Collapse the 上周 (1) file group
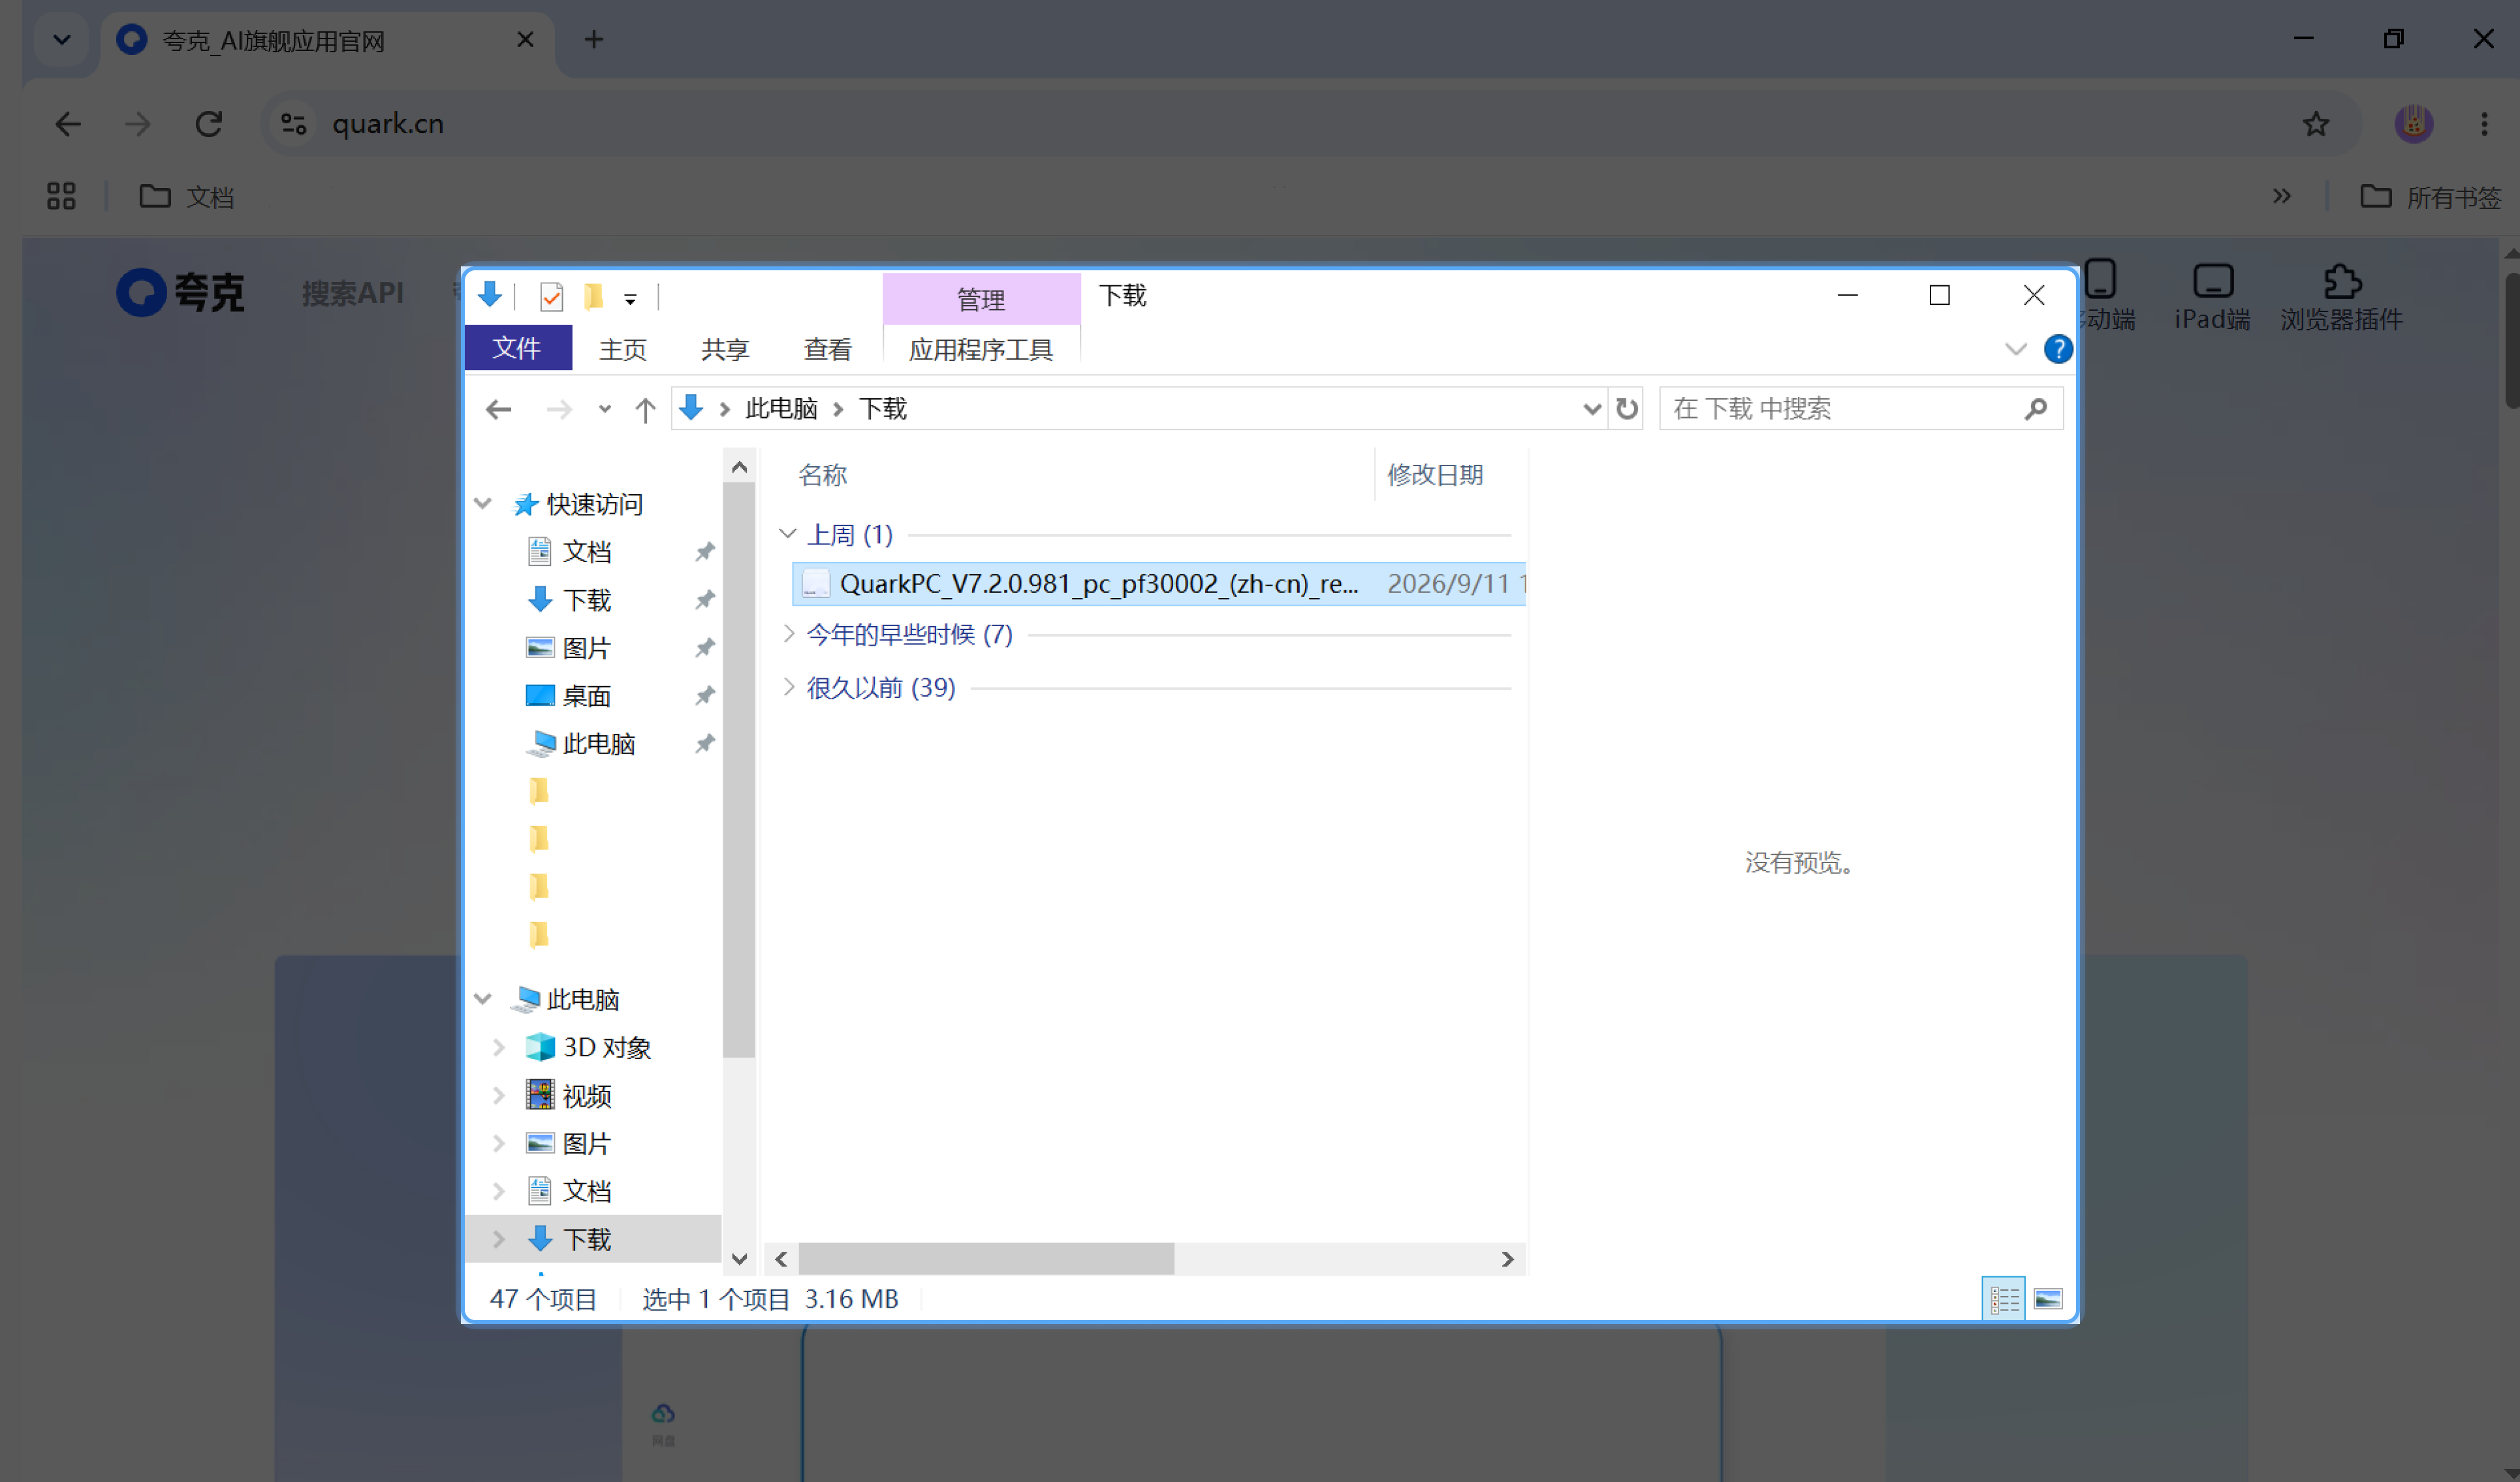This screenshot has height=1482, width=2520. point(788,535)
